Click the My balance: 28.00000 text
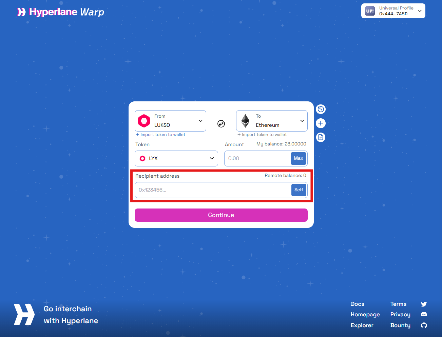The width and height of the screenshot is (442, 337). coord(281,144)
